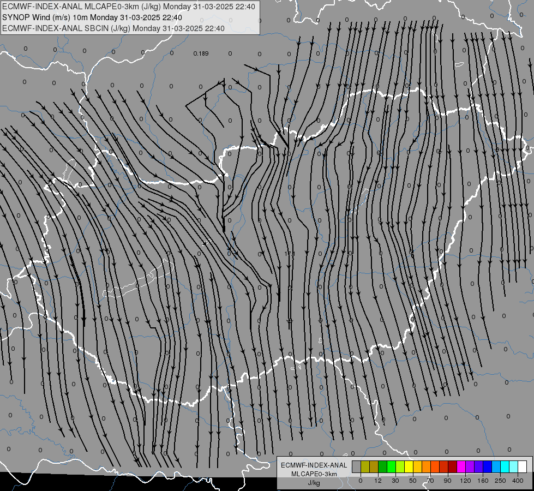Click the 0.189 value on the map
The width and height of the screenshot is (534, 491).
pyautogui.click(x=201, y=53)
